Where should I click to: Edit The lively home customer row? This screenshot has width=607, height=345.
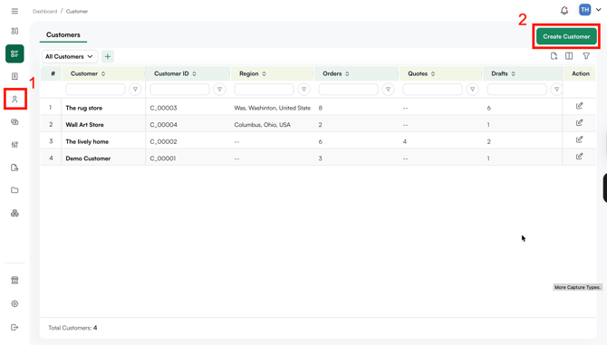click(579, 139)
